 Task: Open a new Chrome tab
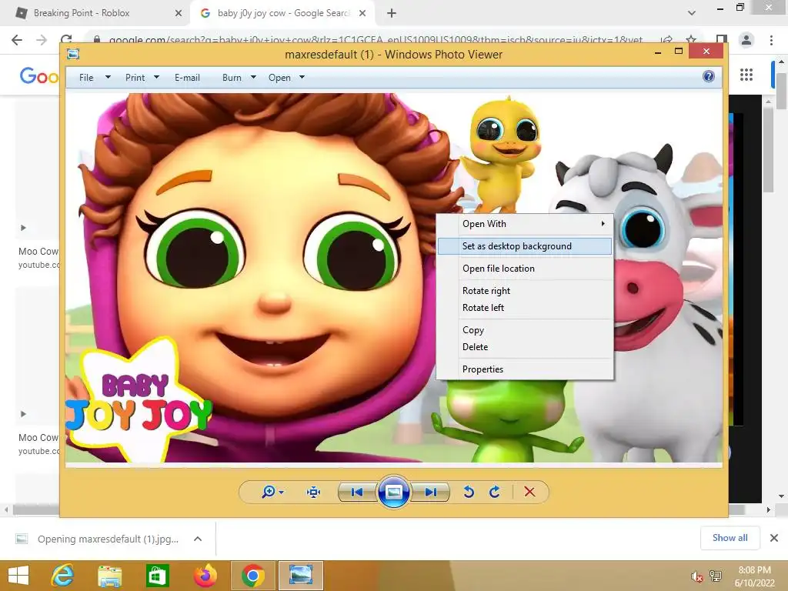[392, 13]
